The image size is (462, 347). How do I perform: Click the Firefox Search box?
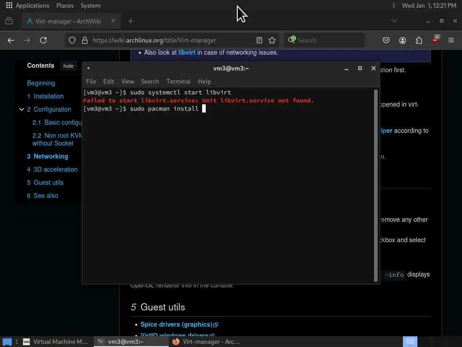click(324, 40)
